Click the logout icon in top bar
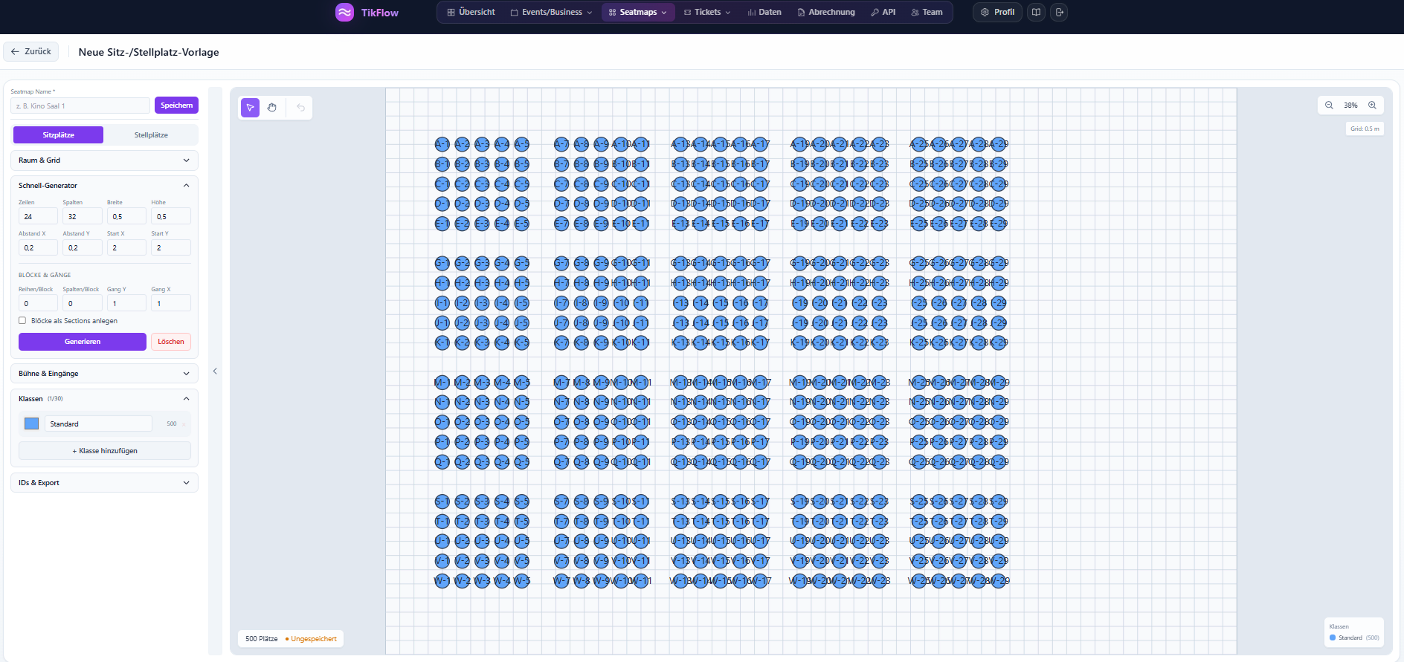Viewport: 1404px width, 662px height. (x=1060, y=12)
